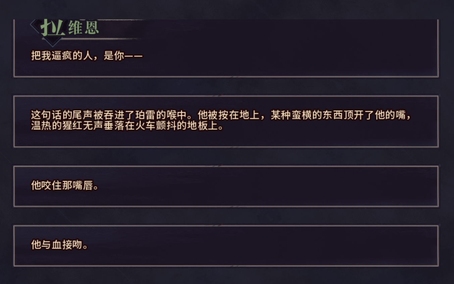Click the speaker name text 维恩
The width and height of the screenshot is (454, 284).
pos(84,28)
